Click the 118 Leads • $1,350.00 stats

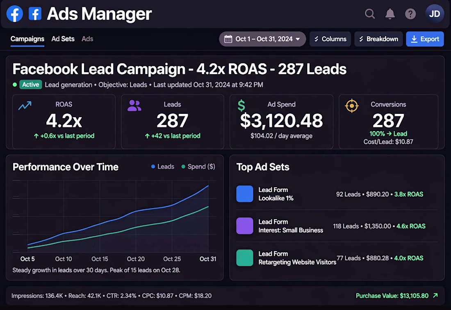[362, 226]
